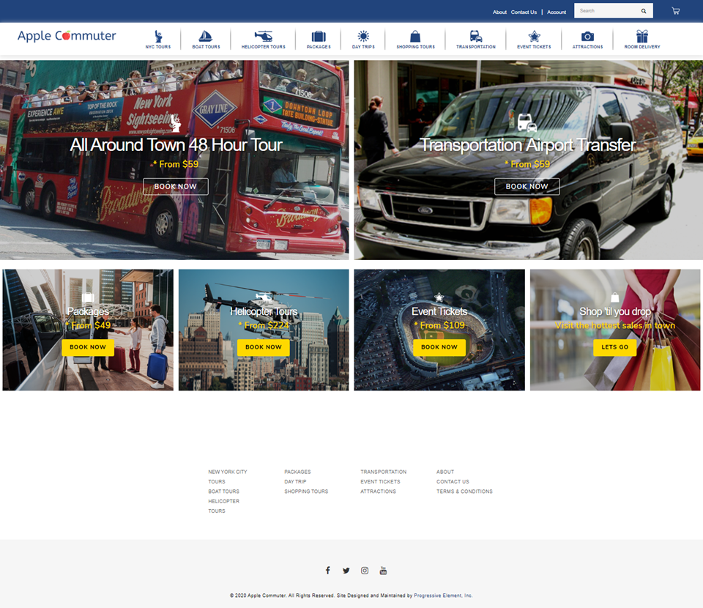Open footer Event Tickets link
This screenshot has width=703, height=608.
tap(380, 481)
